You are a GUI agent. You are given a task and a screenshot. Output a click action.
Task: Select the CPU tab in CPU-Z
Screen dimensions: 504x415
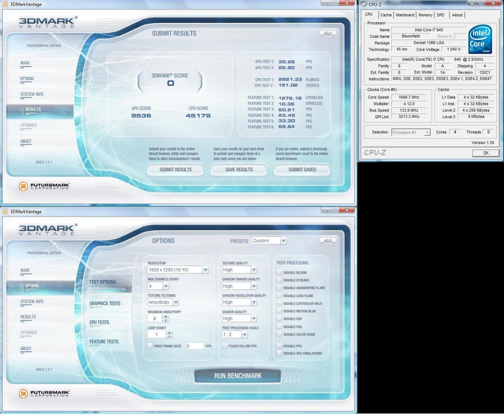pos(369,14)
